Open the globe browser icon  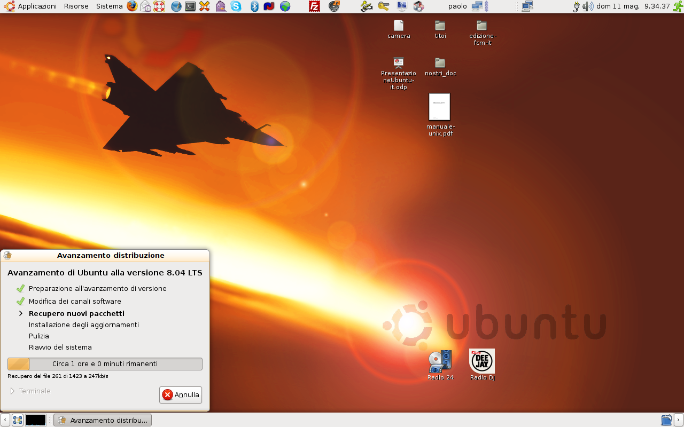click(285, 6)
